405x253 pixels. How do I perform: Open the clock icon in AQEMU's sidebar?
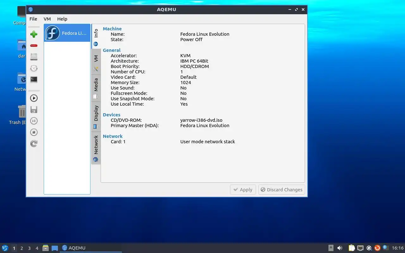(34, 68)
